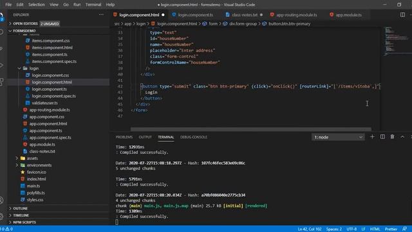
Task: Open the Go menu
Action: click(66, 5)
